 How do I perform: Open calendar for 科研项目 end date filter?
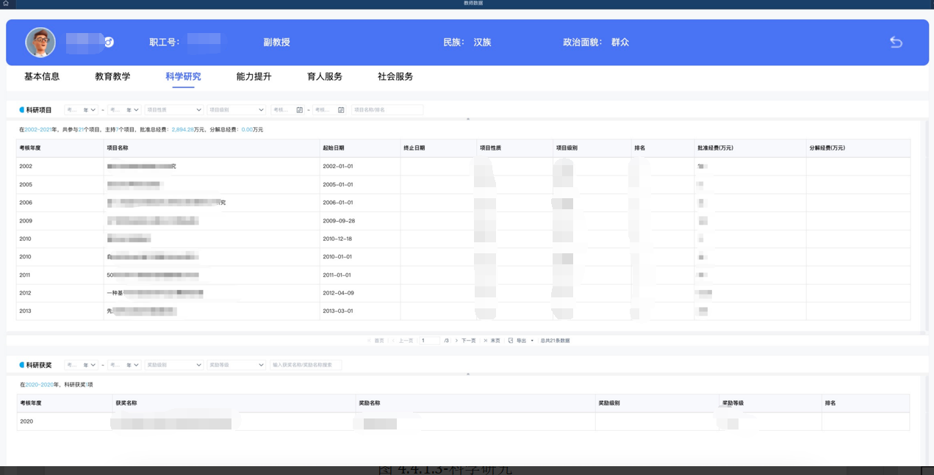tap(341, 110)
